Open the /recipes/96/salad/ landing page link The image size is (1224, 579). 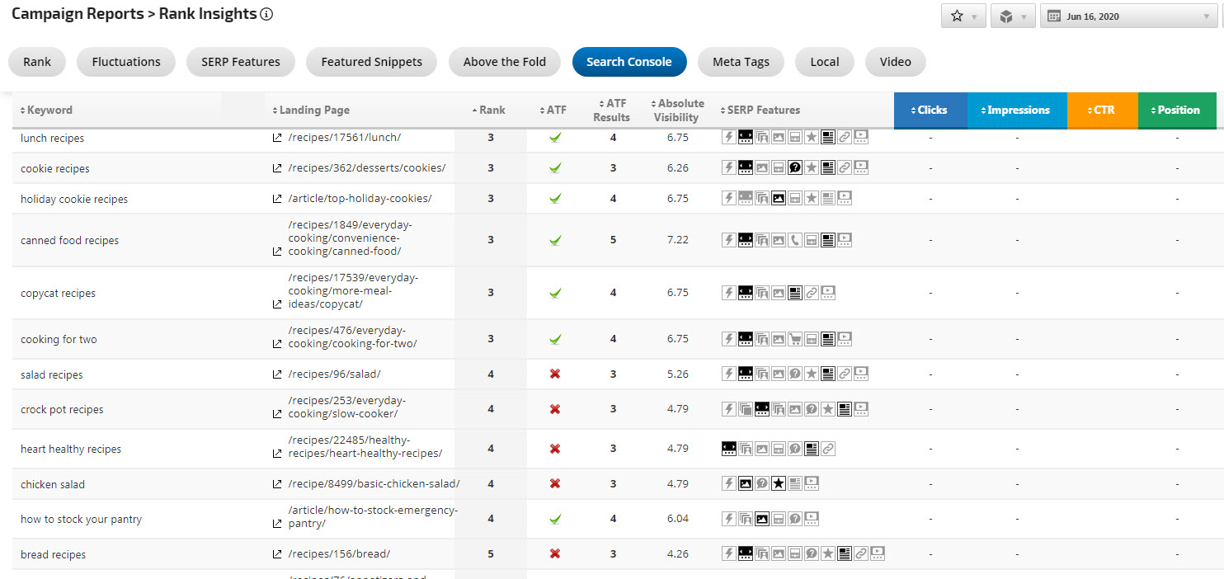coord(334,374)
